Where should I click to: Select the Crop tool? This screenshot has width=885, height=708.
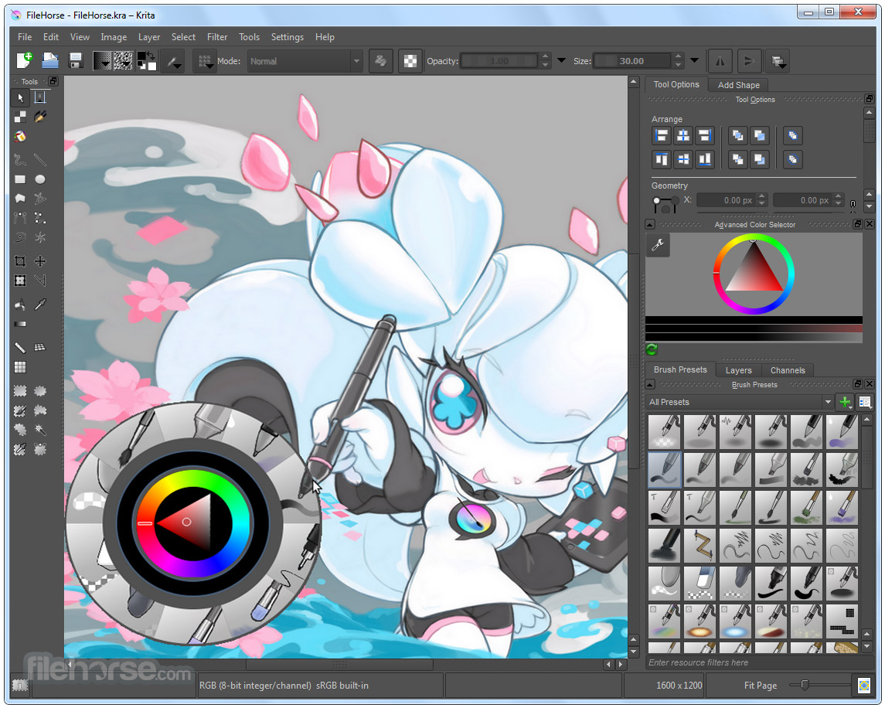pyautogui.click(x=20, y=261)
